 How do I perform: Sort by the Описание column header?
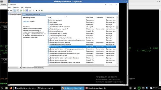tap(90, 17)
